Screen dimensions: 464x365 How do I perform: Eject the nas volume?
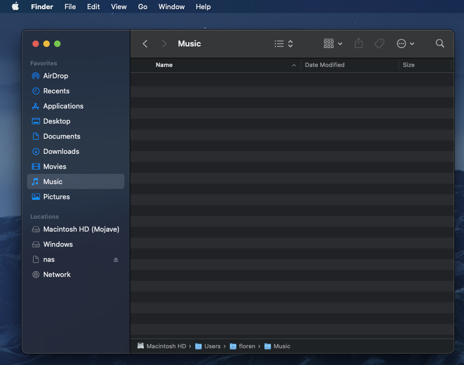pyautogui.click(x=116, y=260)
